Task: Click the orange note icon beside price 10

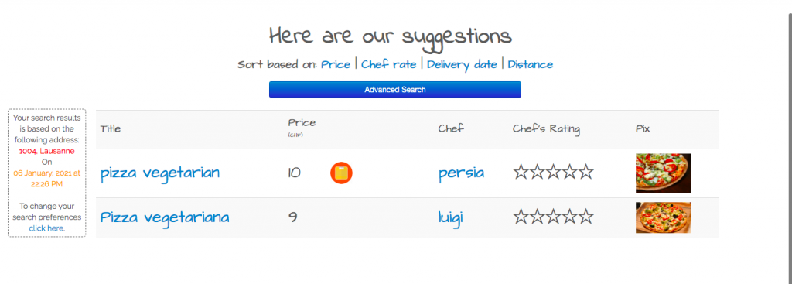Action: click(x=341, y=173)
